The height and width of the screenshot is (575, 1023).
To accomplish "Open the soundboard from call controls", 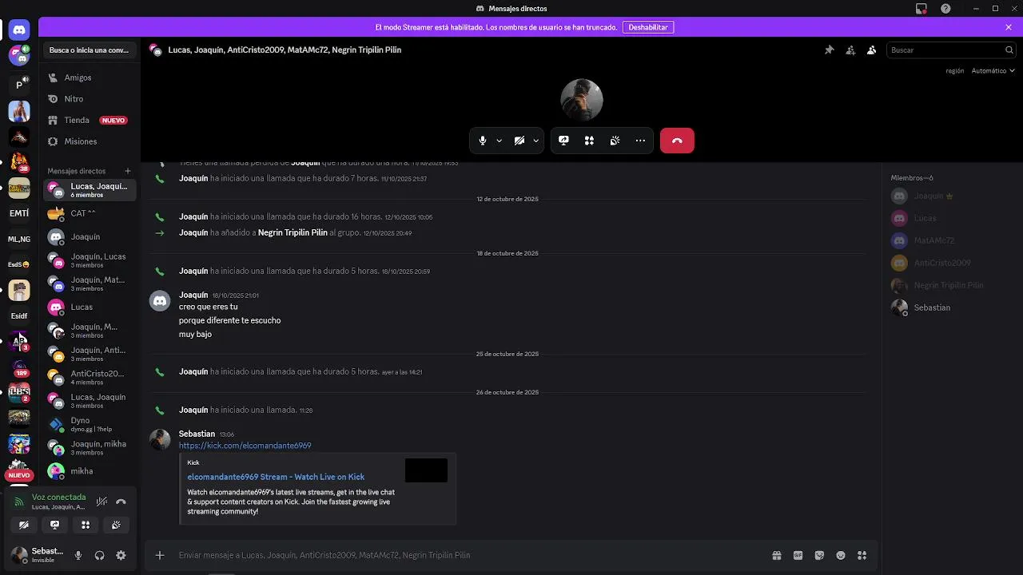I will pos(615,141).
